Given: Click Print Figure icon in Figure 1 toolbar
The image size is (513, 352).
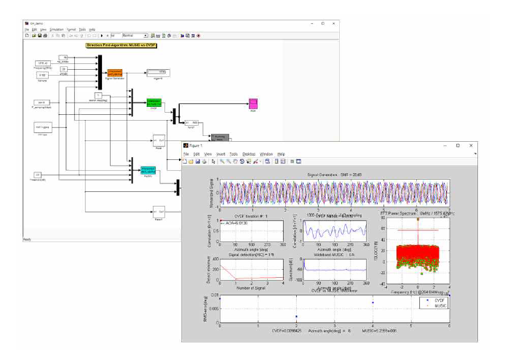Looking at the screenshot, I should [204, 161].
